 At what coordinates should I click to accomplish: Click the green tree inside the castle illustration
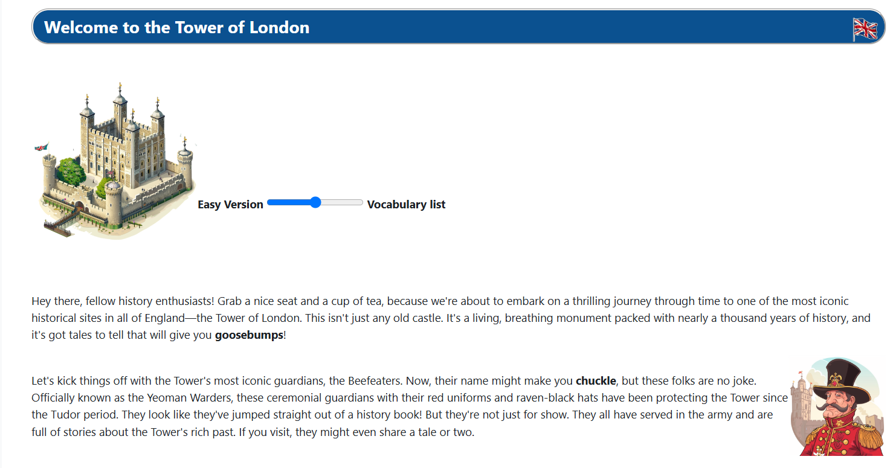pyautogui.click(x=72, y=171)
